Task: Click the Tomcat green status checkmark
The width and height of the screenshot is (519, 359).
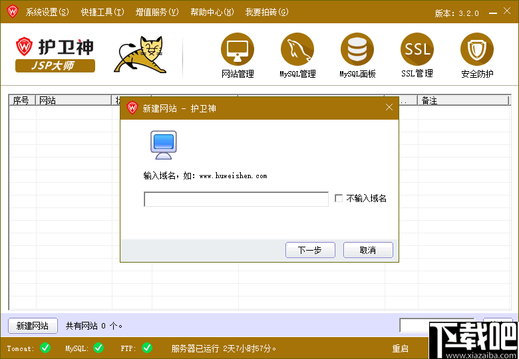Action: click(x=45, y=348)
